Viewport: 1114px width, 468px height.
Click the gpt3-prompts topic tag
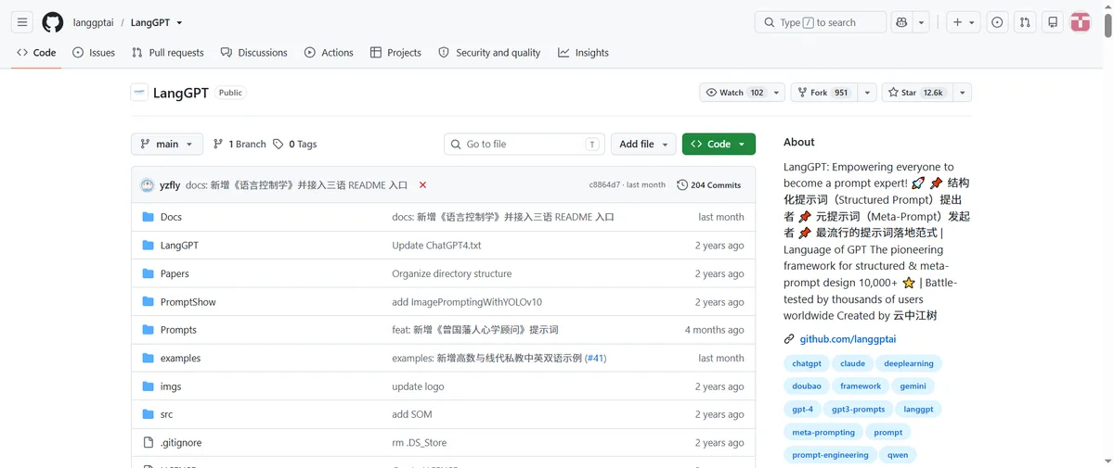click(859, 409)
